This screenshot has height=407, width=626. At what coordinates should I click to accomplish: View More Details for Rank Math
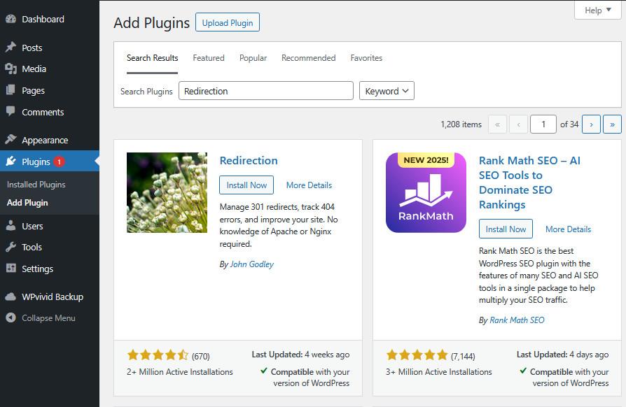click(568, 229)
